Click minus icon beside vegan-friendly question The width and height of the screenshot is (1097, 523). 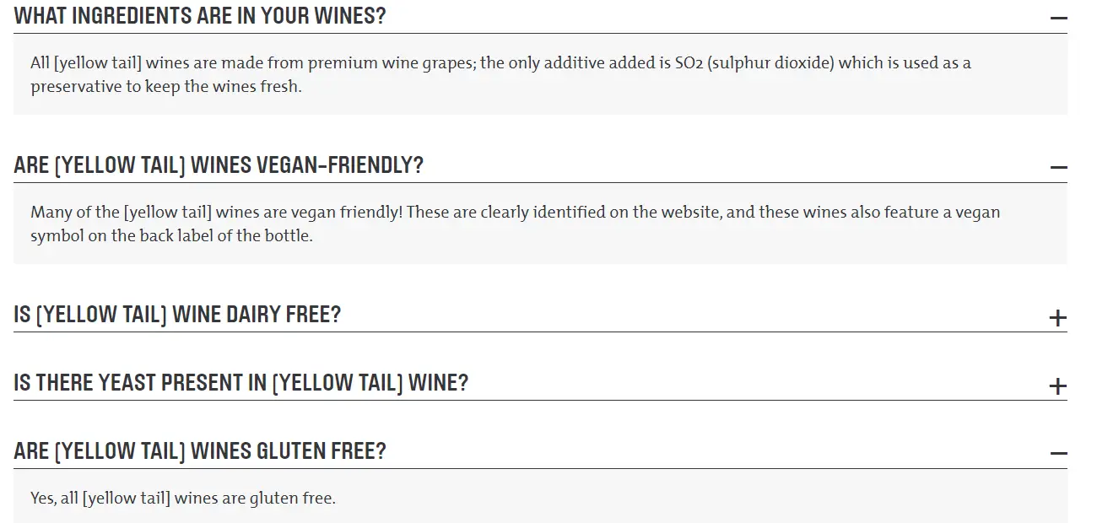1058,167
